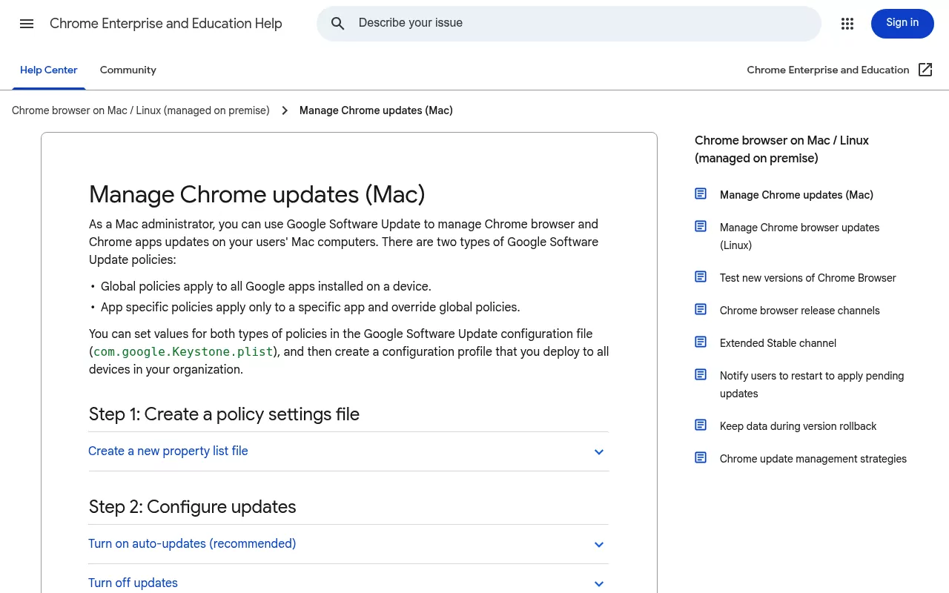Click the page title Manage Chrome updates (Mac)
Image resolution: width=949 pixels, height=593 pixels.
coord(257,194)
